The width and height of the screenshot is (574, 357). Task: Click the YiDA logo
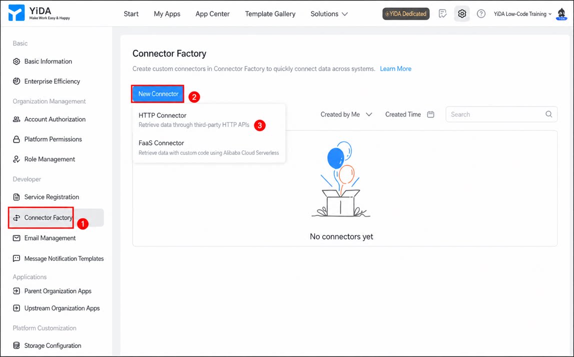point(39,13)
